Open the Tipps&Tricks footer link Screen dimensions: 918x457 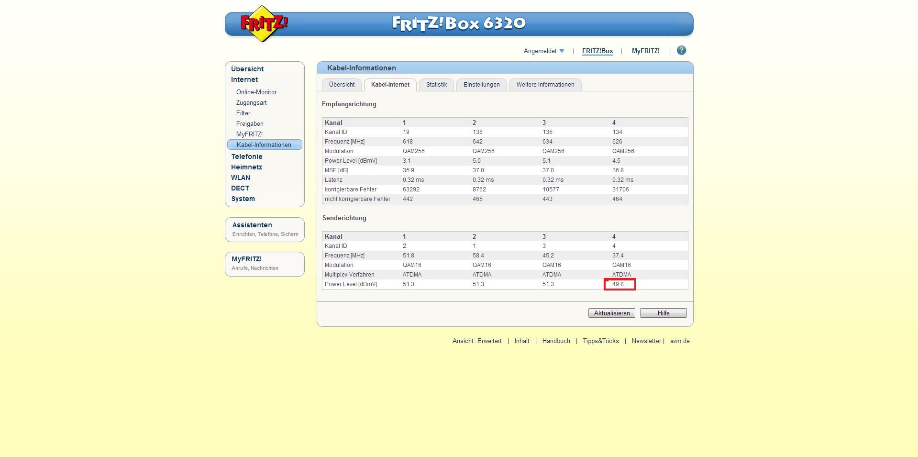coord(601,341)
